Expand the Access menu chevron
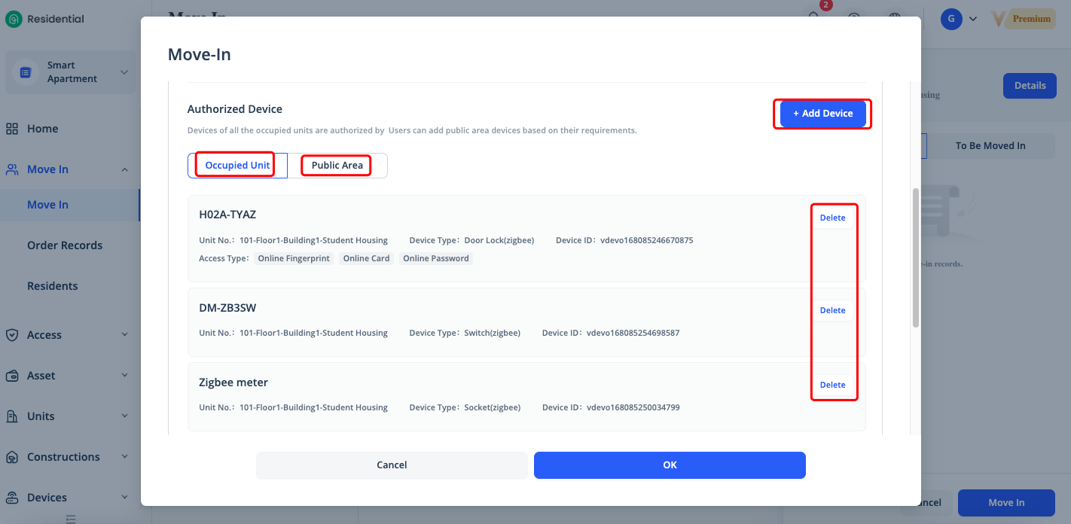Viewport: 1071px width, 524px height. (x=125, y=335)
